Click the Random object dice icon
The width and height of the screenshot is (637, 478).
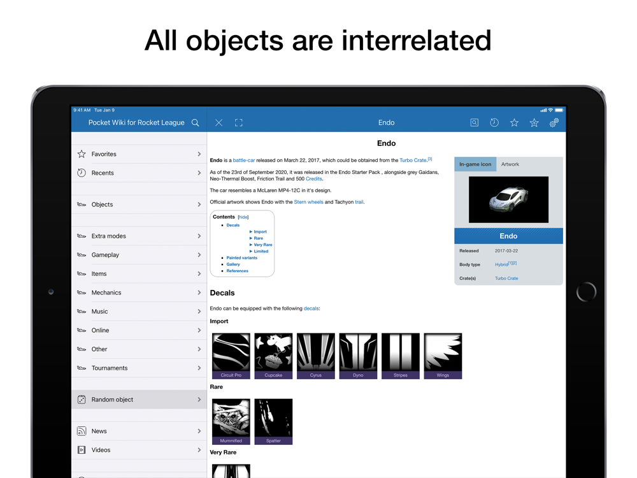pos(82,400)
